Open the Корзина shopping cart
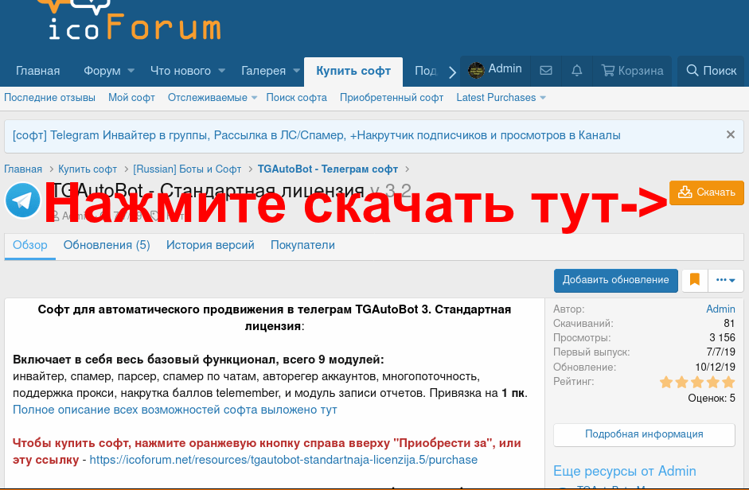Image resolution: width=749 pixels, height=490 pixels. coord(632,71)
